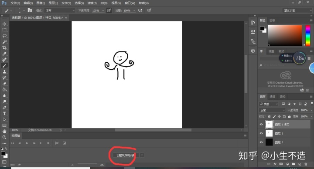314x169 pixels.
Task: Hide the 图层 1 layer
Action: 261,133
